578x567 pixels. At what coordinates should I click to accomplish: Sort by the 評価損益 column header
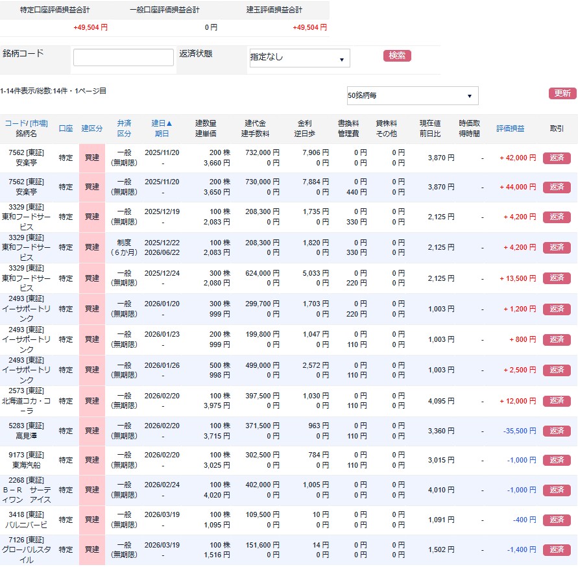click(x=510, y=128)
